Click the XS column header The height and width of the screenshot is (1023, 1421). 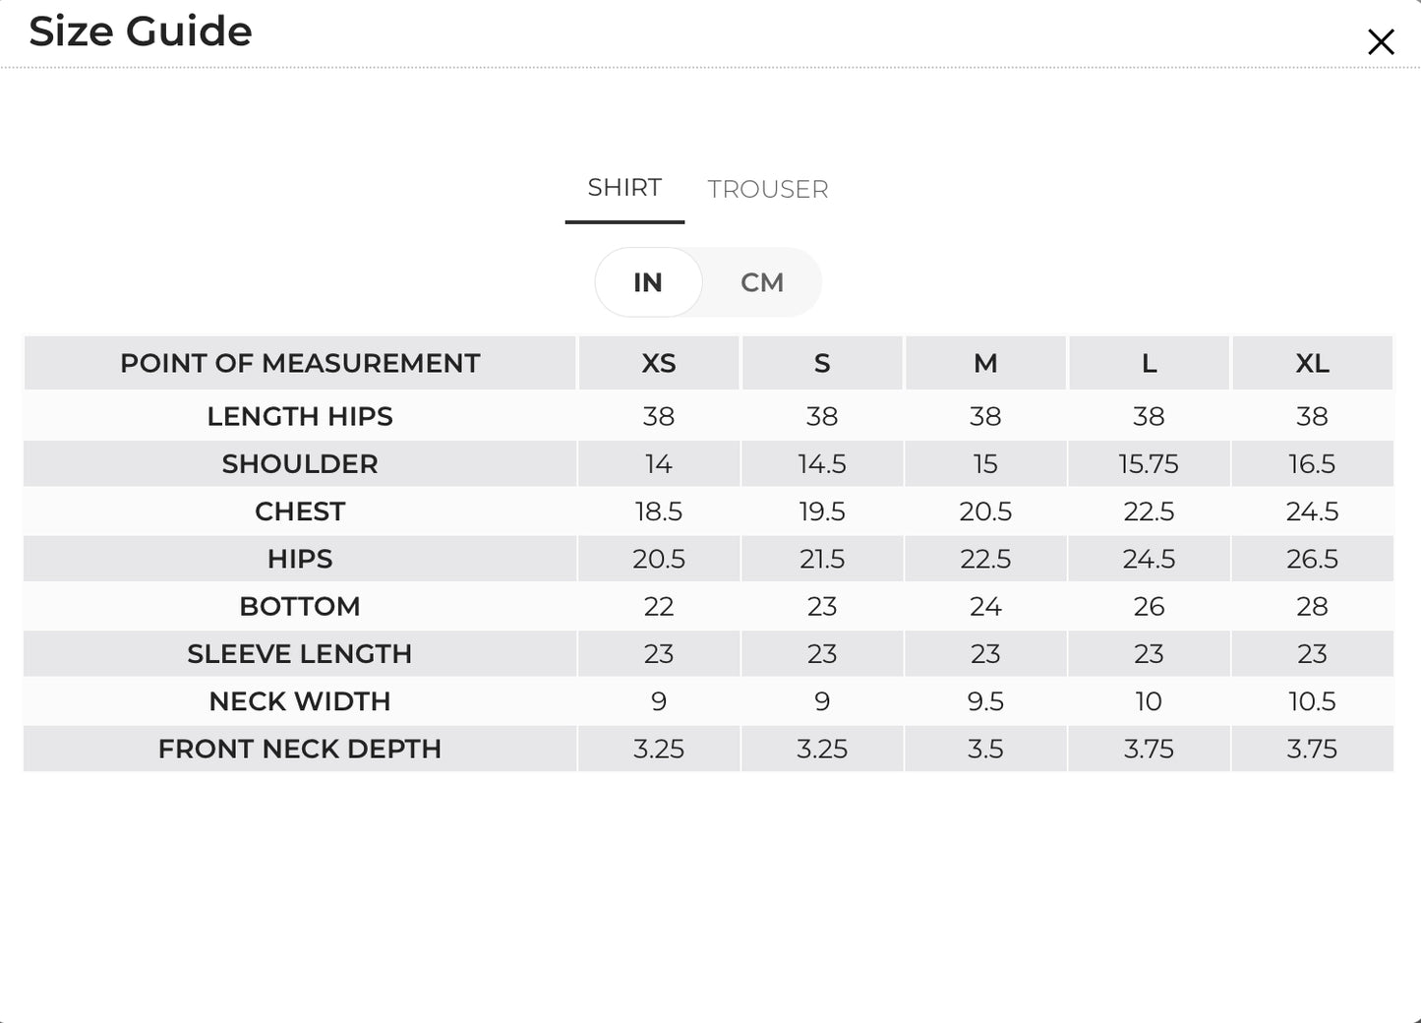[x=659, y=363]
